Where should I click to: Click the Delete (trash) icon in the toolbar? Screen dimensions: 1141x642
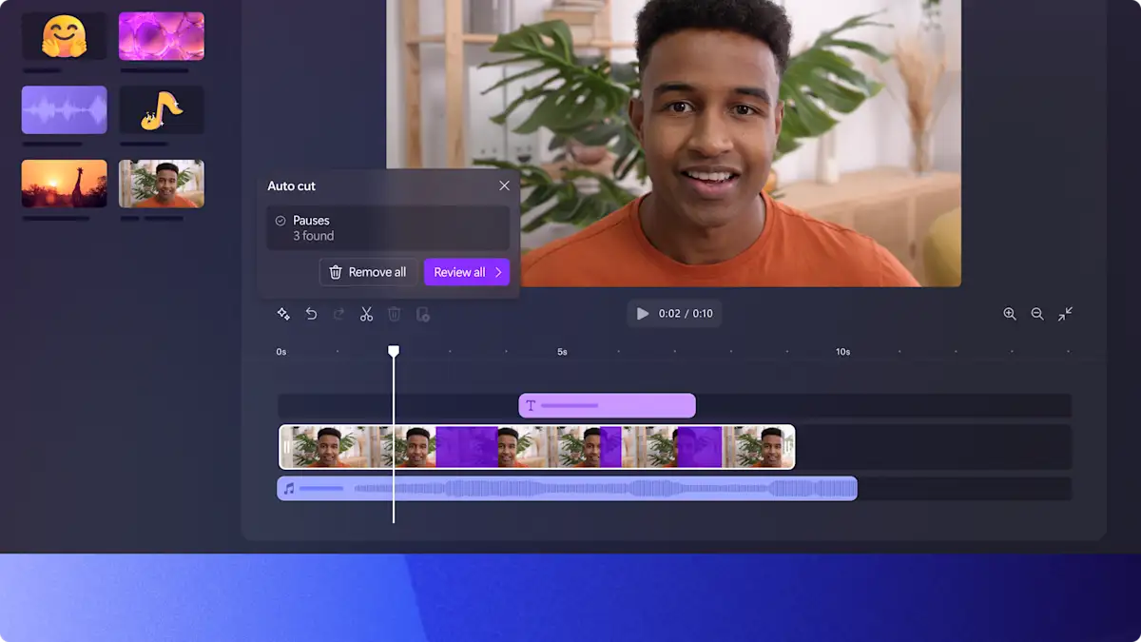pos(394,314)
